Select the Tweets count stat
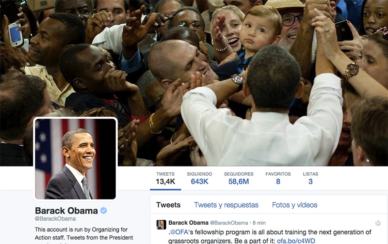The image size is (388, 244). tap(165, 179)
